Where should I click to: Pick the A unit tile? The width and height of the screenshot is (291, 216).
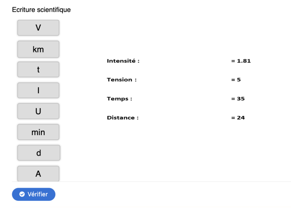pyautogui.click(x=38, y=174)
